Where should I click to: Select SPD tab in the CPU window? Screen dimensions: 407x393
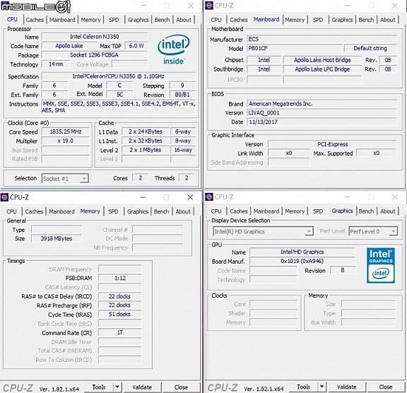pos(114,20)
